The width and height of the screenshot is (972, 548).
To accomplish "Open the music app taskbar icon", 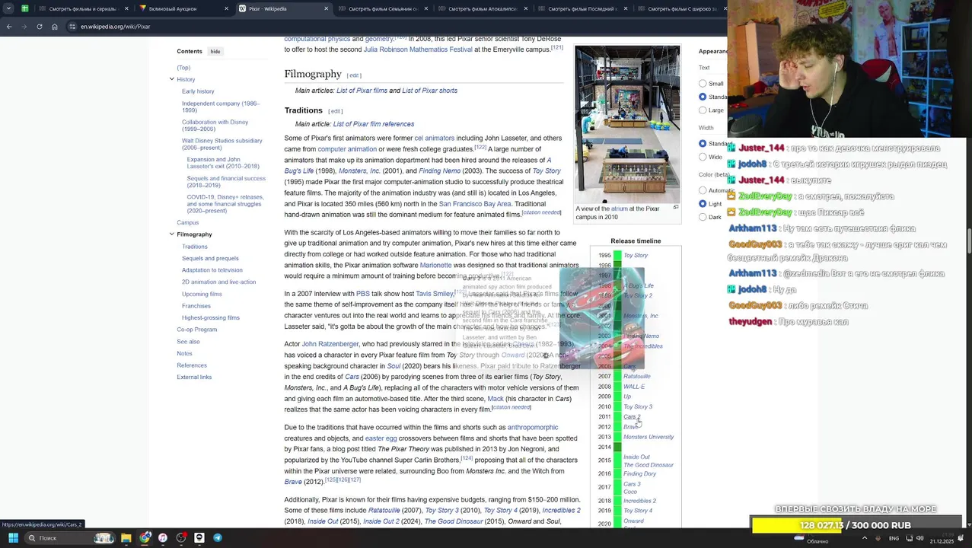I will pos(163,538).
